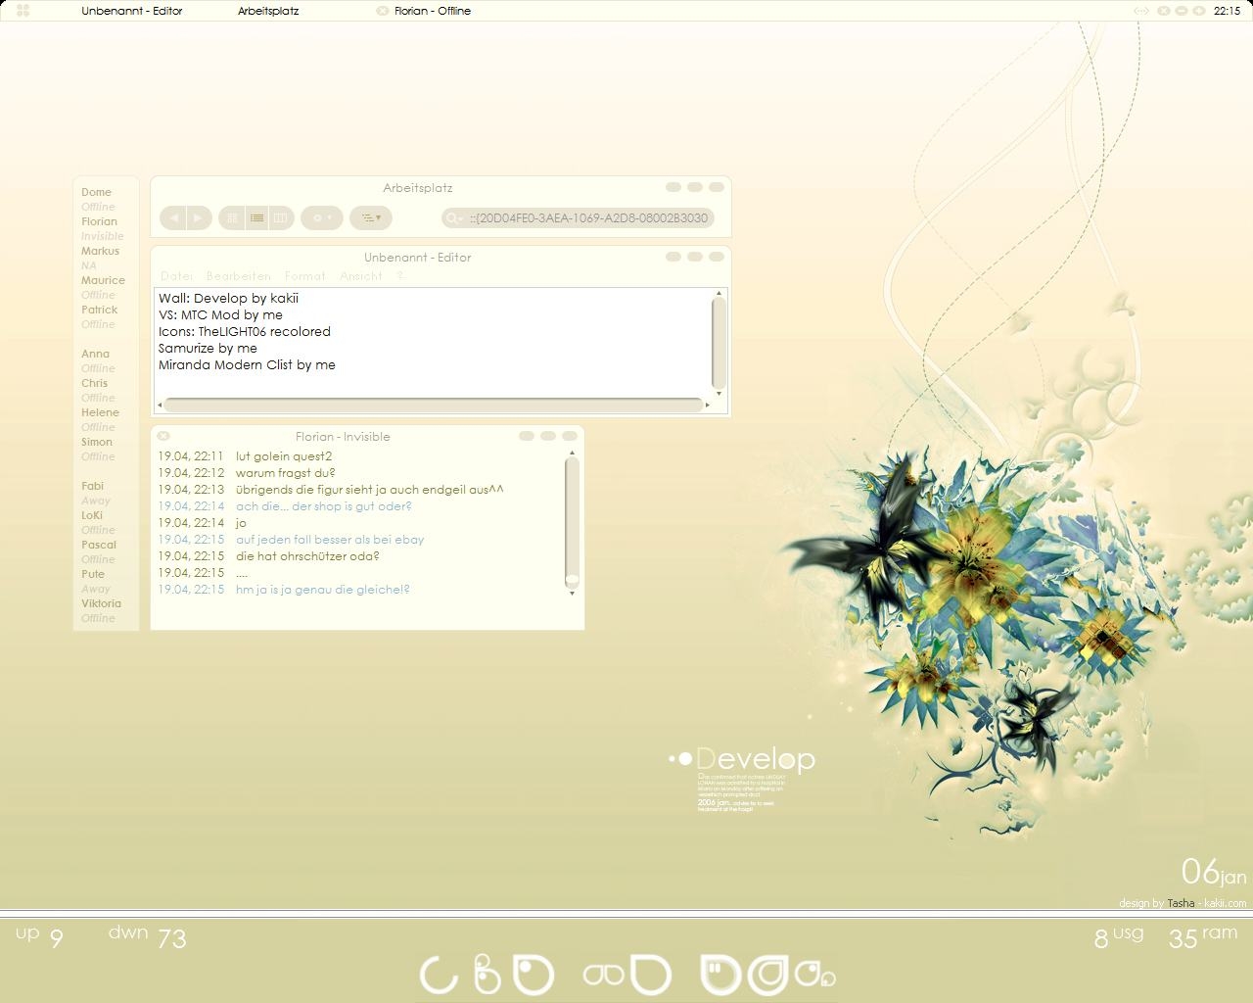Click the open-ring 'C' shaped dock icon
Viewport: 1253px width, 1003px height.
point(439,976)
